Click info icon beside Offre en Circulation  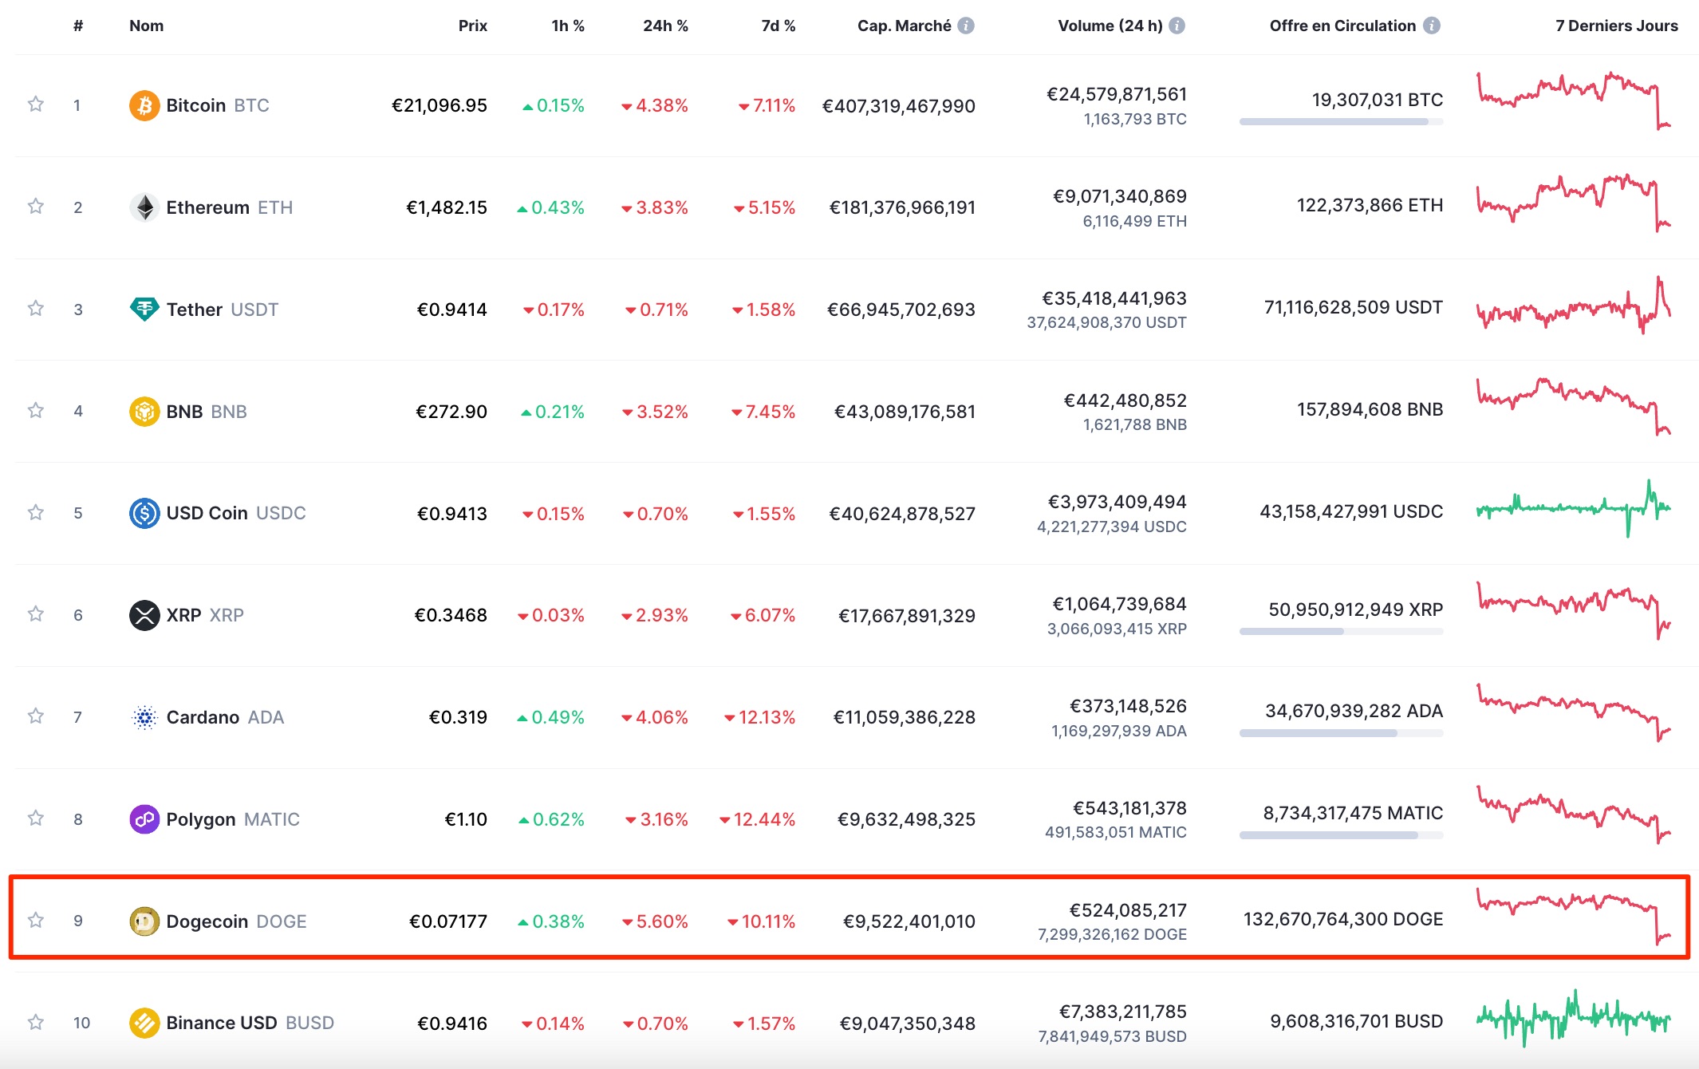[1432, 26]
